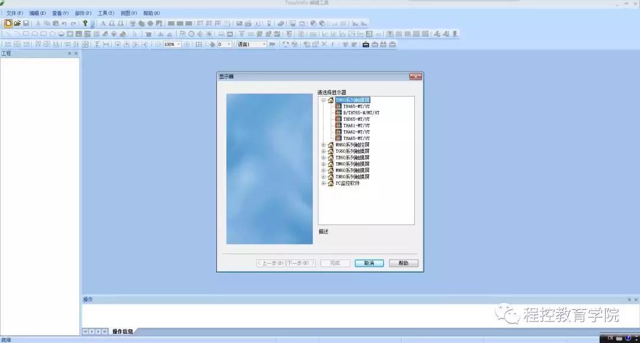This screenshot has height=343, width=640.
Task: Click the Undo arrow icon
Action: tap(64, 24)
